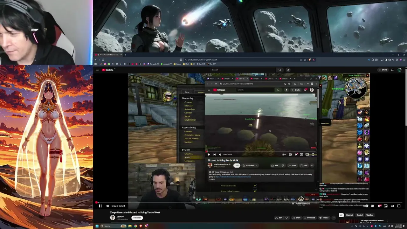Select Audio in WoW System options
407x229 pixels.
pos(187,157)
